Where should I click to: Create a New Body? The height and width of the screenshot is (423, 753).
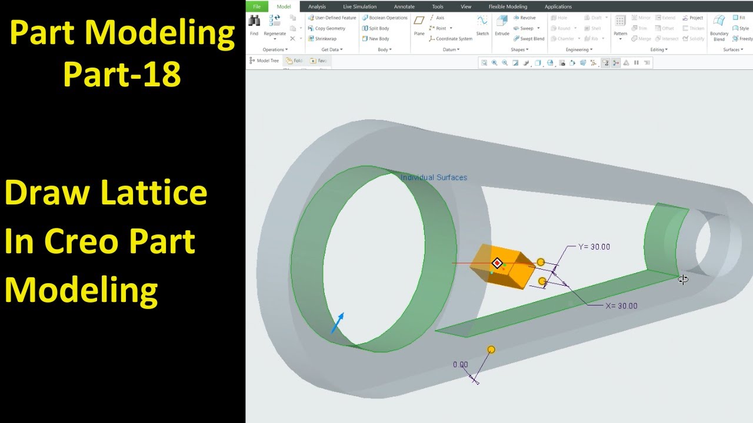click(x=375, y=39)
